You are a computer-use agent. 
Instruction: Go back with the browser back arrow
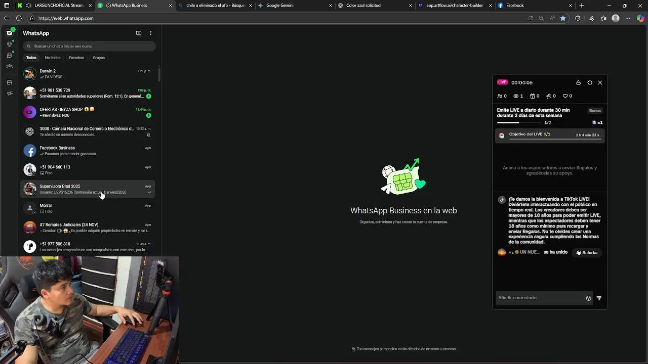[7, 18]
